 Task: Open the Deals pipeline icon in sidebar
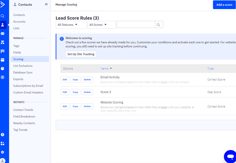coord(3,51)
